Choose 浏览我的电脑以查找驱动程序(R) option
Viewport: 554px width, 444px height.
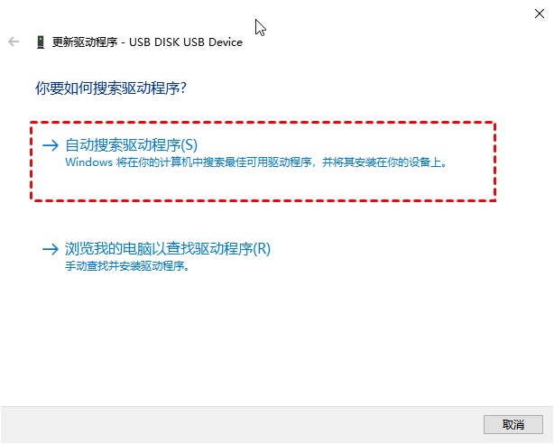pos(168,249)
